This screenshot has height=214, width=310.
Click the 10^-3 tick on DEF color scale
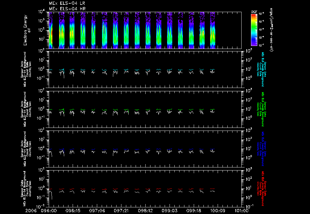click(x=262, y=14)
